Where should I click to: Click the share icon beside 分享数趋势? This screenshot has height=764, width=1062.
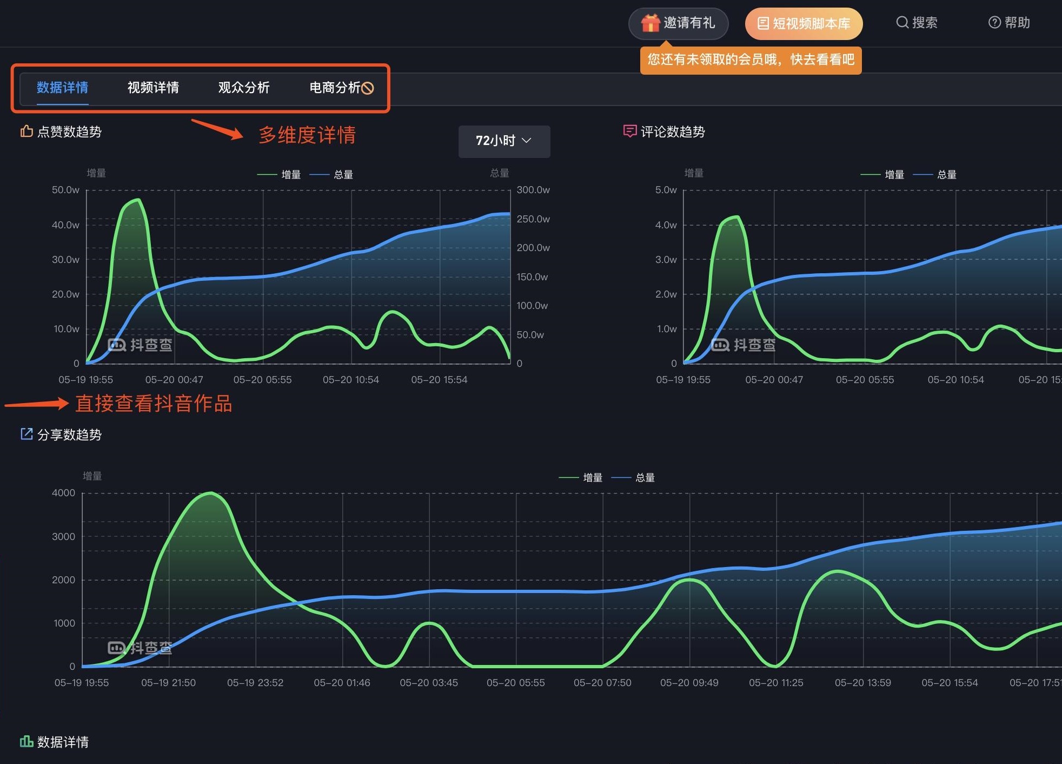click(26, 434)
